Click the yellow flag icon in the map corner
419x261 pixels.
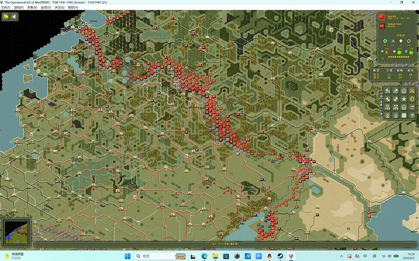[x=6, y=17]
